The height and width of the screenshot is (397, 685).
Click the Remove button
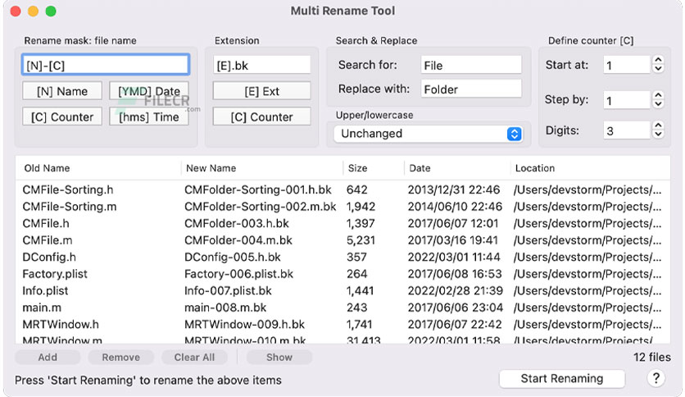tap(121, 357)
